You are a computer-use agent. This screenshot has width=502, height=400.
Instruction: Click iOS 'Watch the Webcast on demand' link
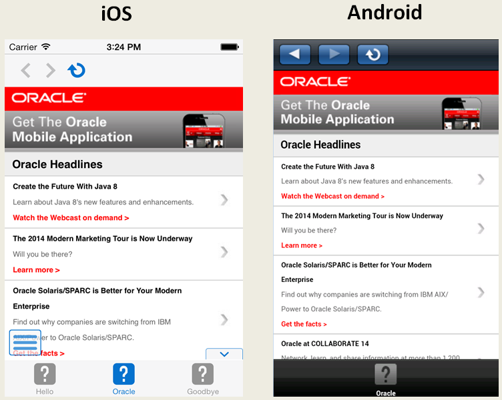click(x=71, y=218)
